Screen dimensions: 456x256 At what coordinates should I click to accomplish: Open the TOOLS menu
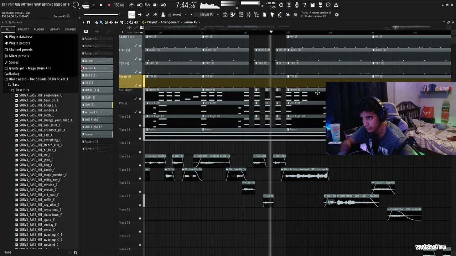click(x=58, y=5)
